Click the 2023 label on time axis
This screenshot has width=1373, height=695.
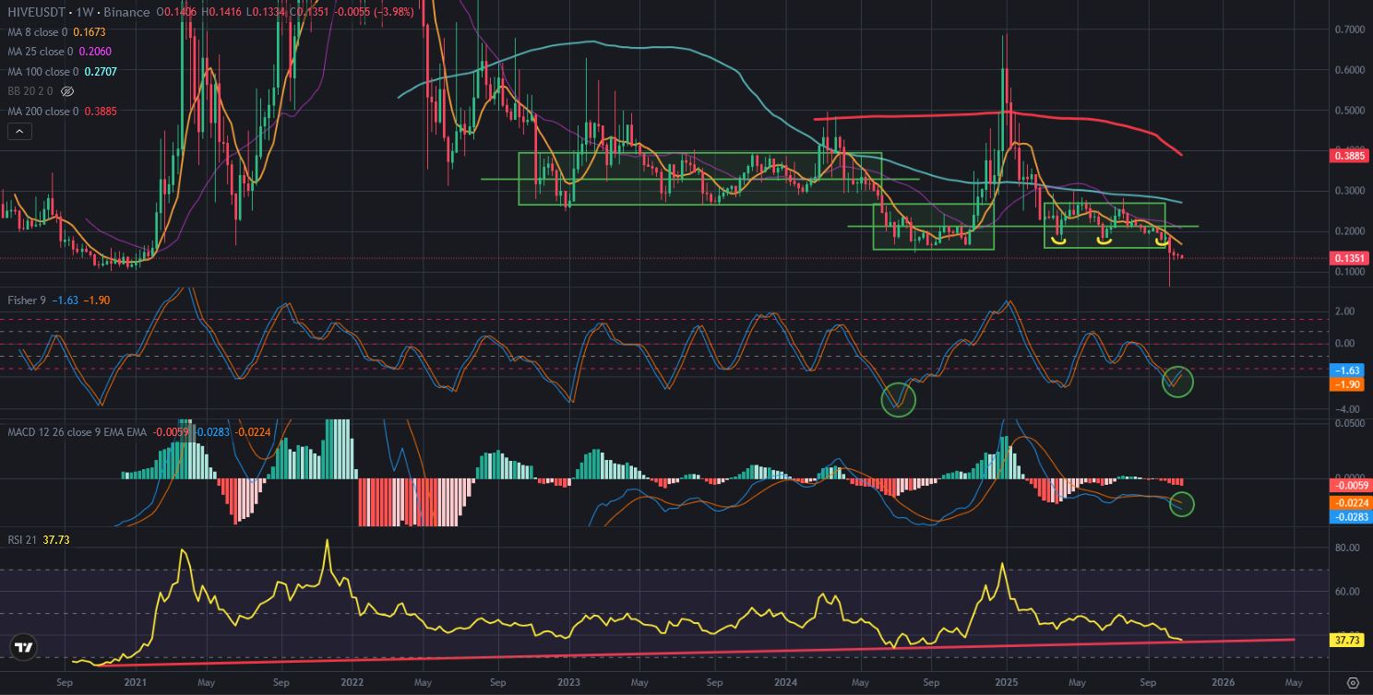pyautogui.click(x=568, y=683)
